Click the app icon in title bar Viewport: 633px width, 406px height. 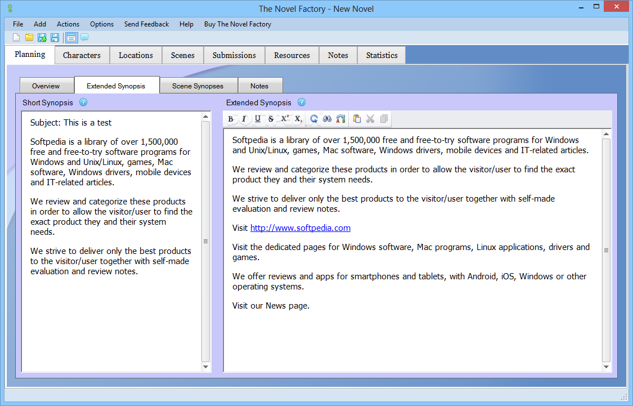tap(10, 8)
